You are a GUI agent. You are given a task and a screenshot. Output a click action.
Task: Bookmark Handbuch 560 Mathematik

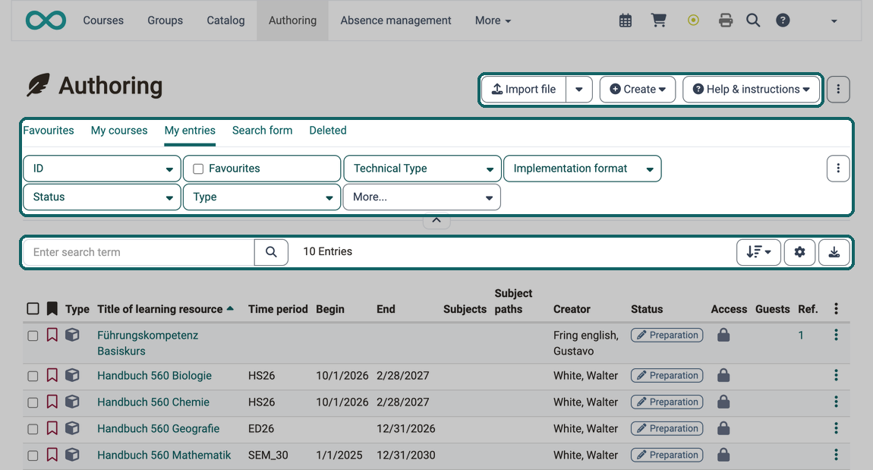click(52, 455)
